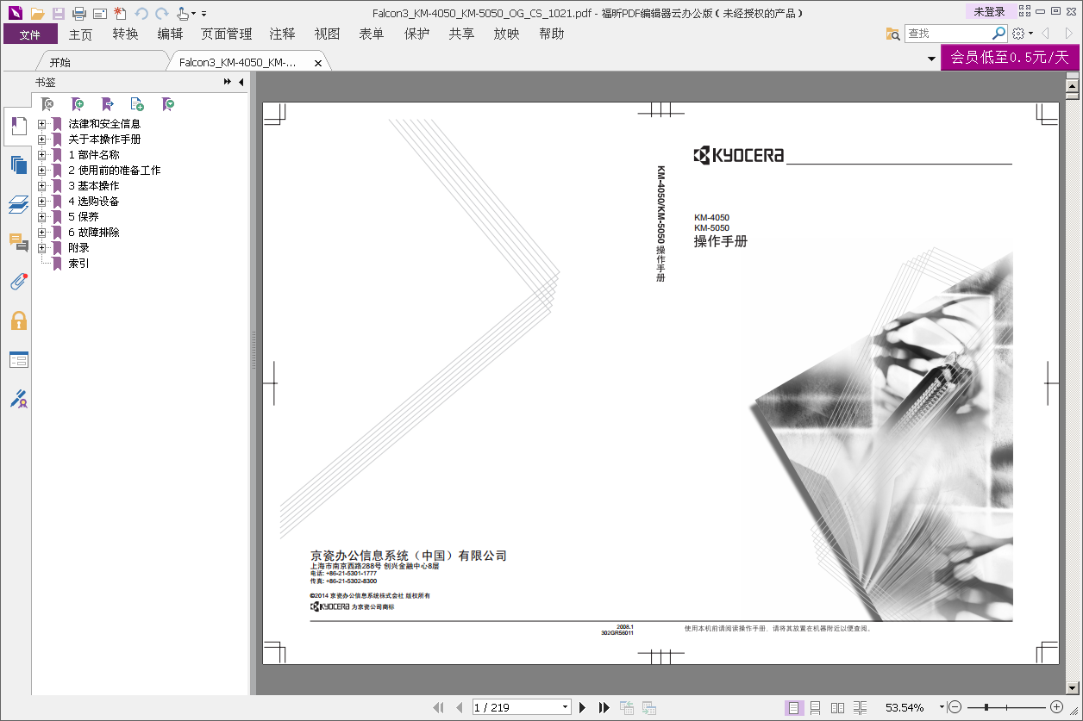Expand the 法律和安全信息 bookmark
This screenshot has width=1083, height=721.
point(41,124)
